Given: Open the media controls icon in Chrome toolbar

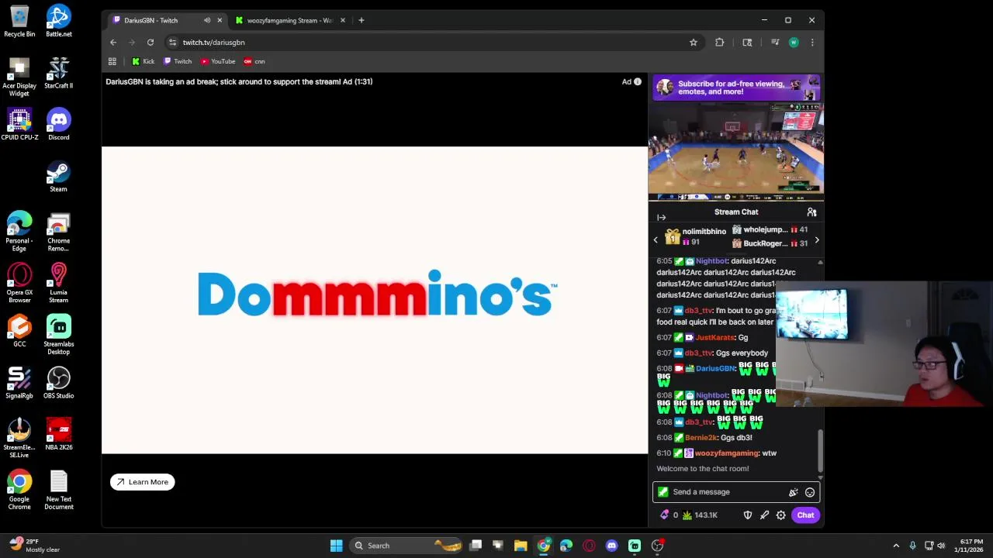Looking at the screenshot, I should tap(774, 43).
